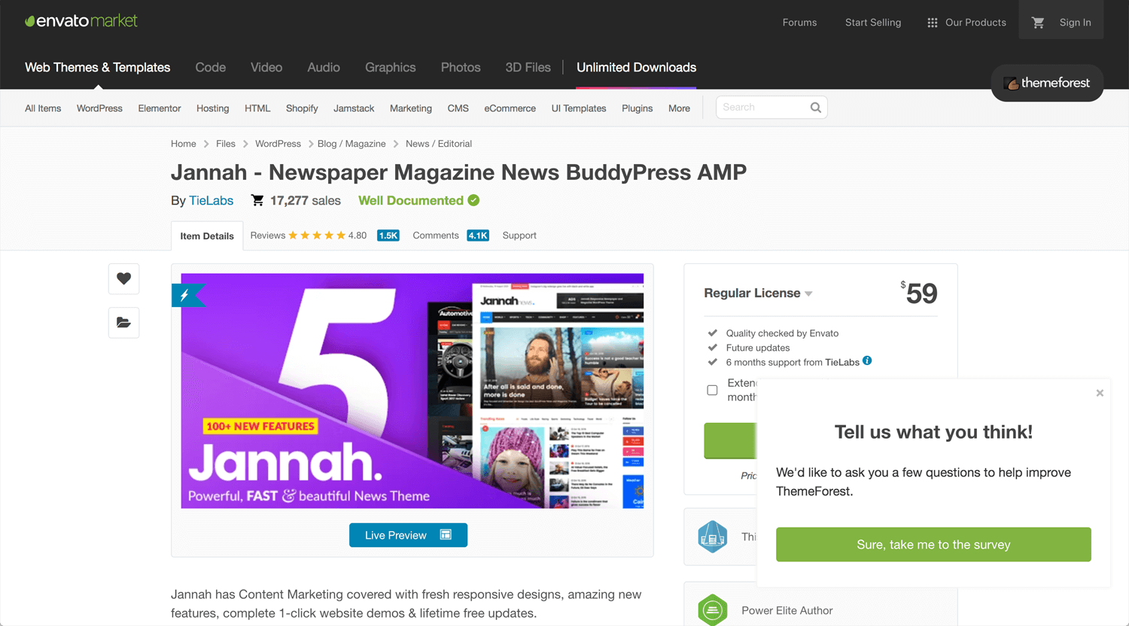This screenshot has height=626, width=1129.
Task: Click the 1.5K reviews count badge
Action: [x=388, y=236]
